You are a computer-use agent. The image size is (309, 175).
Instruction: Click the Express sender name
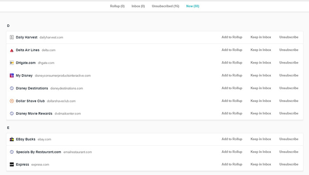23,164
